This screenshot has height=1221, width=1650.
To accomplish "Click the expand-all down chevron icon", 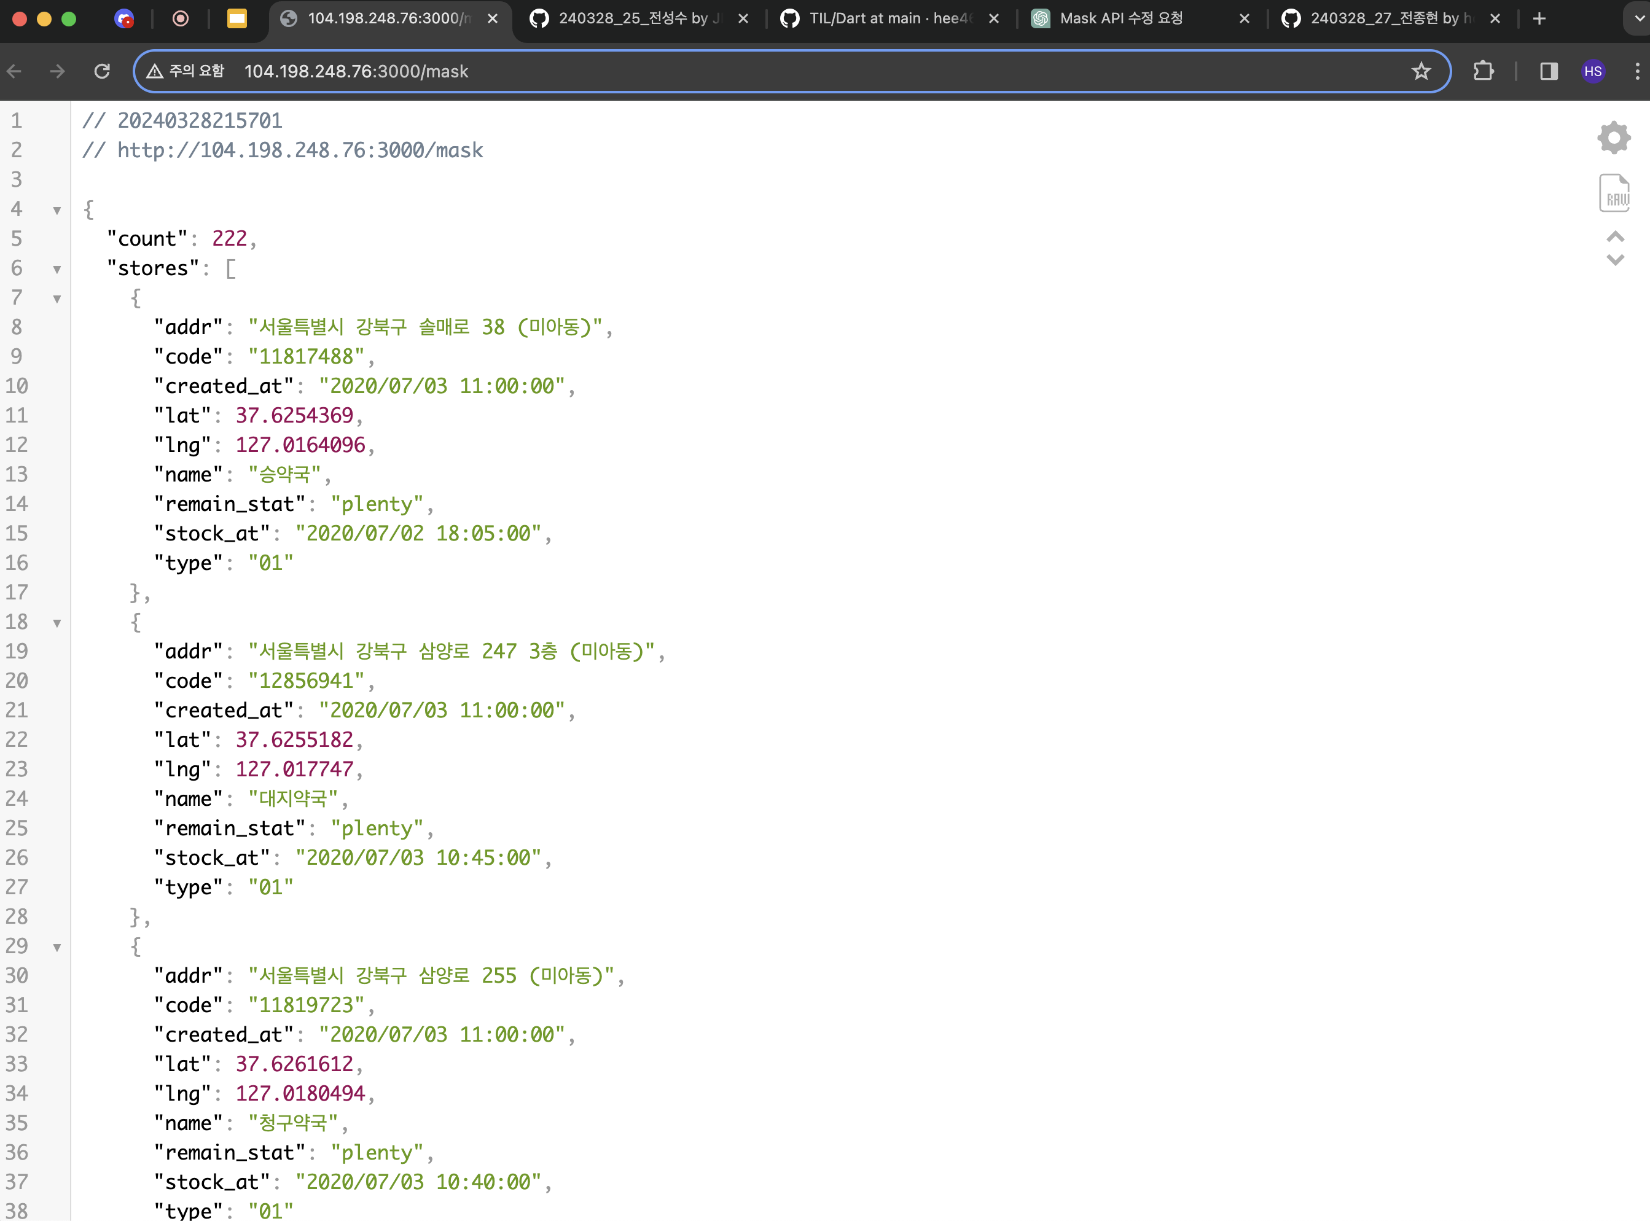I will point(1615,260).
